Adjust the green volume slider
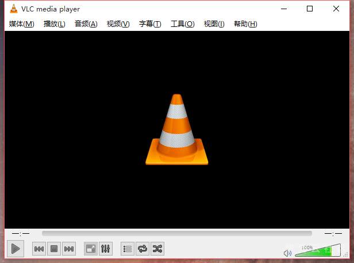This screenshot has width=354, height=263. (318, 250)
